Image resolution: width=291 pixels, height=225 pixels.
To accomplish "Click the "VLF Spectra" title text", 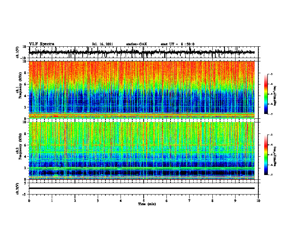I will click(x=42, y=44).
